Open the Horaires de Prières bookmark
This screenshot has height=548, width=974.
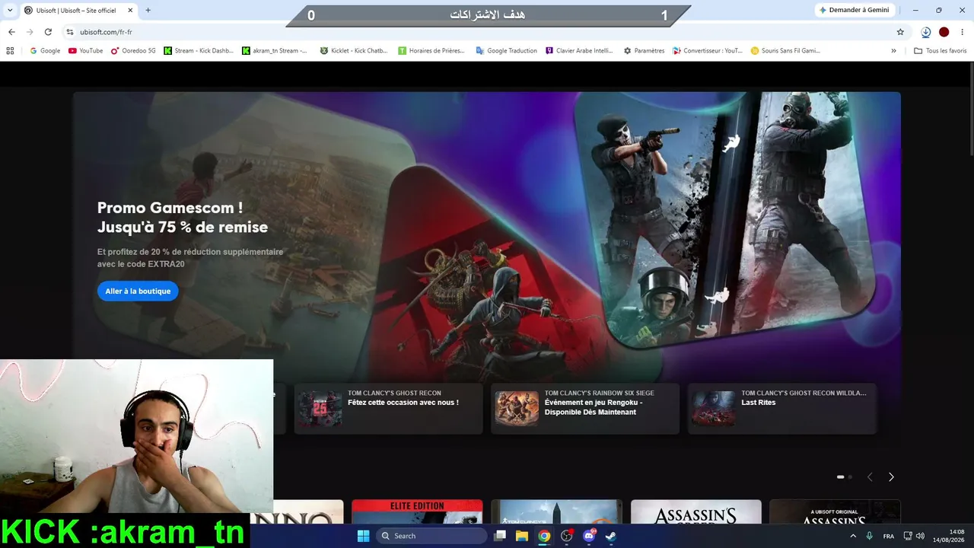tap(431, 51)
